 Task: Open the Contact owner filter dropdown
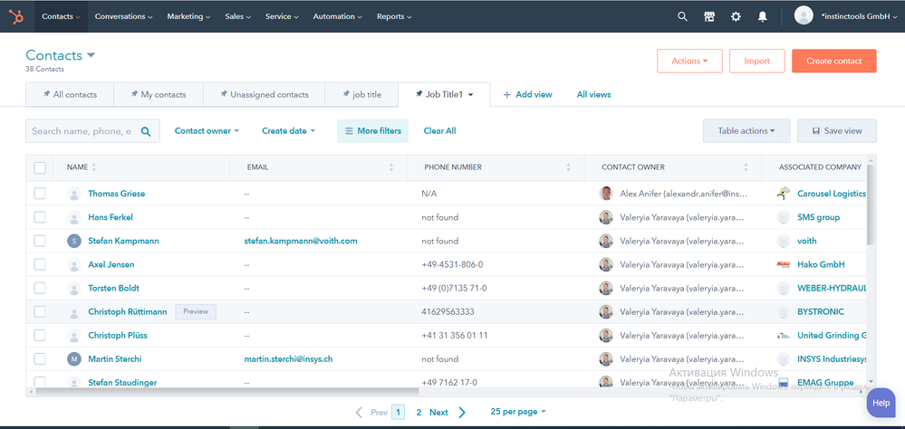point(207,131)
